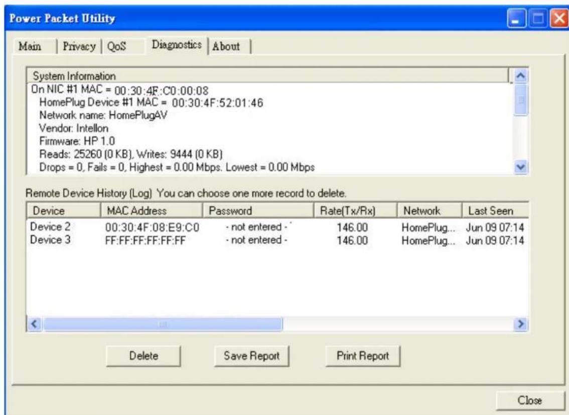Sort by the MAC Address column header
Screen dimensions: 569x415
coord(152,211)
